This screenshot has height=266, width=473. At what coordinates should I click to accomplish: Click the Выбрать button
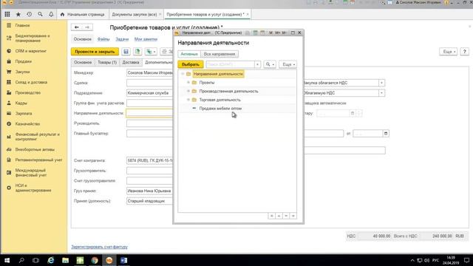[x=191, y=64]
